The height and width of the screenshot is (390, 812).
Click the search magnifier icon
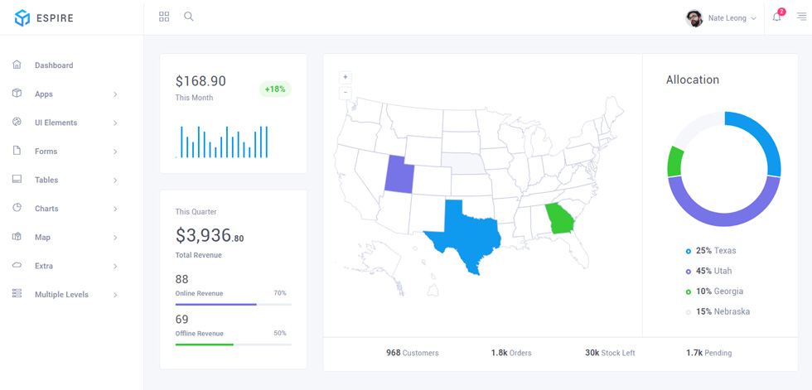[189, 17]
